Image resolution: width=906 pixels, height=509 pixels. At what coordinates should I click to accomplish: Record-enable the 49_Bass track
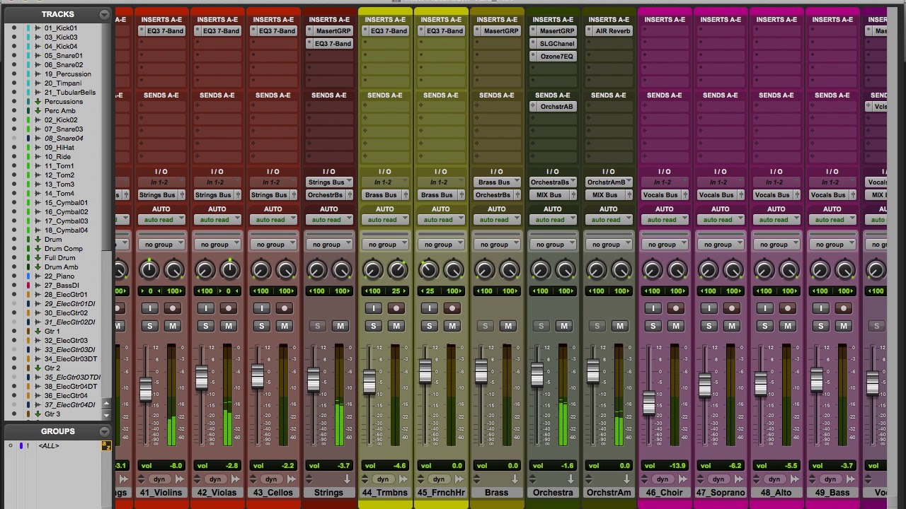tap(843, 308)
